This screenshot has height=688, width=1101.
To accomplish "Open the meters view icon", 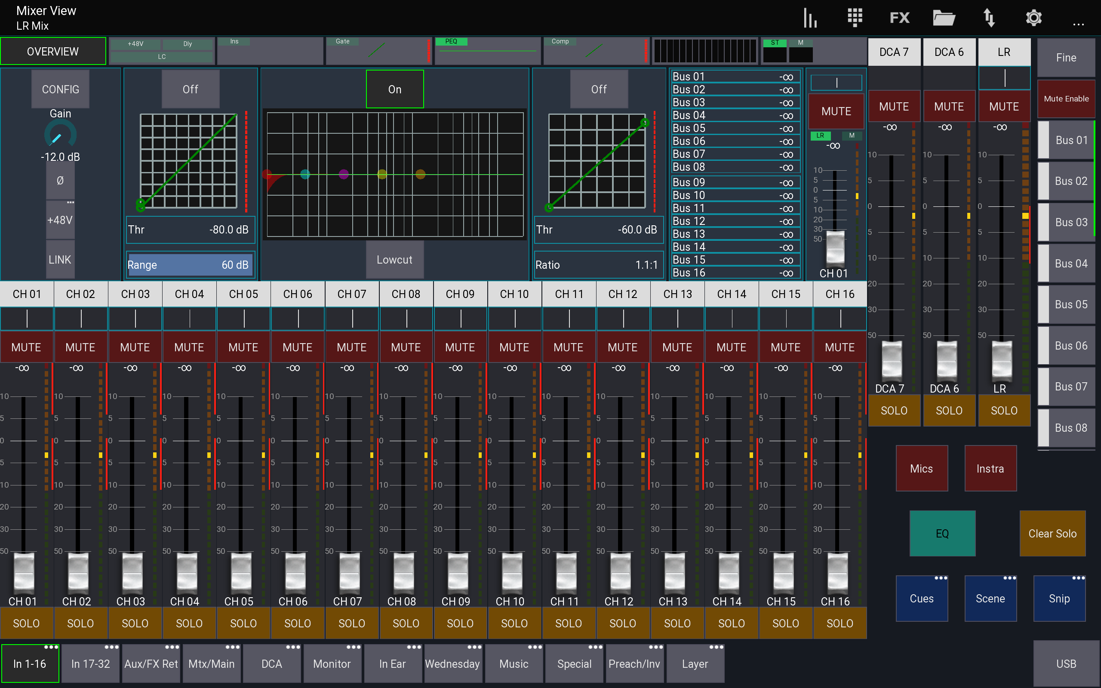I will point(810,18).
